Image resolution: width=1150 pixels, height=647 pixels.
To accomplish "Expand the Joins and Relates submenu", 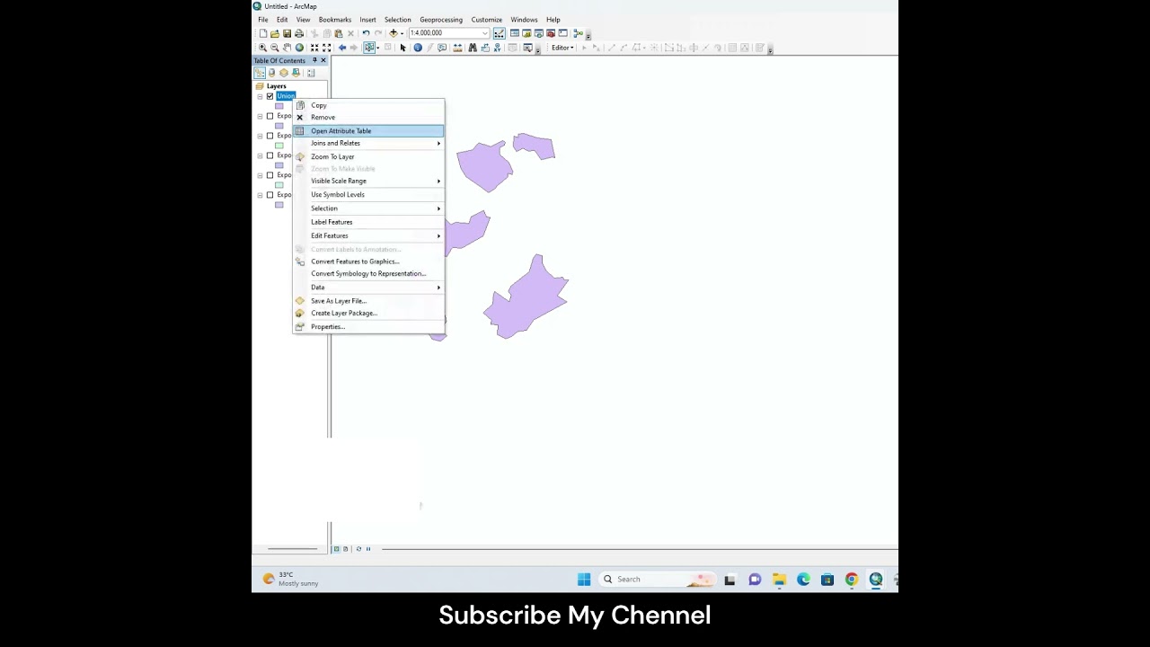I will (368, 143).
